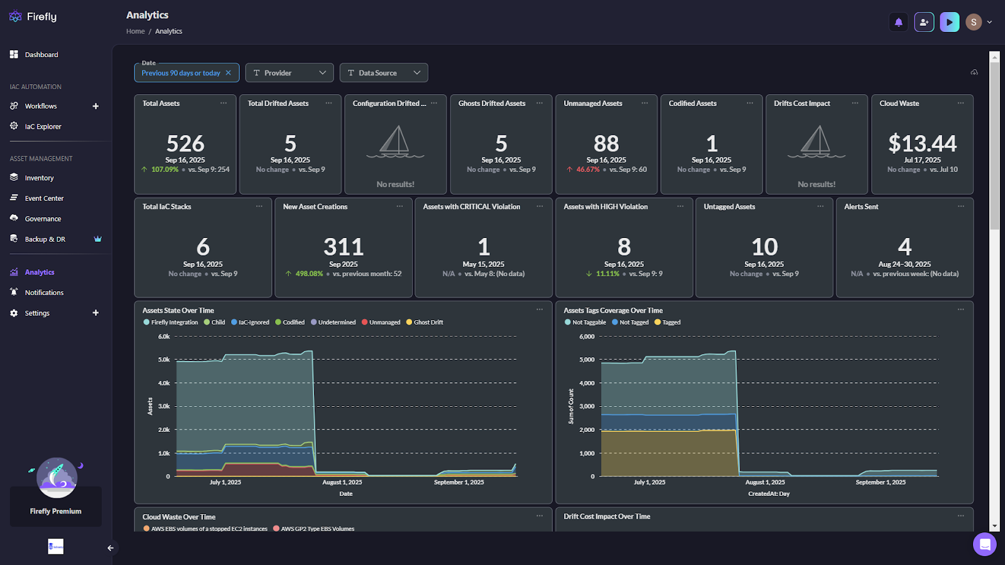Click the crown premium icon
This screenshot has width=1005, height=565.
pyautogui.click(x=97, y=239)
